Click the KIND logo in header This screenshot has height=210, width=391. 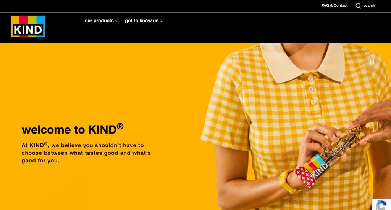[28, 26]
